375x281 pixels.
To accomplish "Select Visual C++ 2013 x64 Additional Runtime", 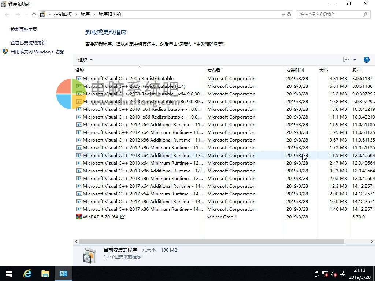I will [x=225, y=155].
